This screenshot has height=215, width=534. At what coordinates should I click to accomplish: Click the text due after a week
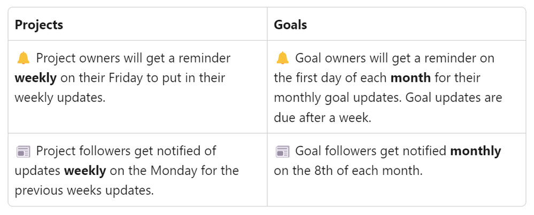coord(322,118)
